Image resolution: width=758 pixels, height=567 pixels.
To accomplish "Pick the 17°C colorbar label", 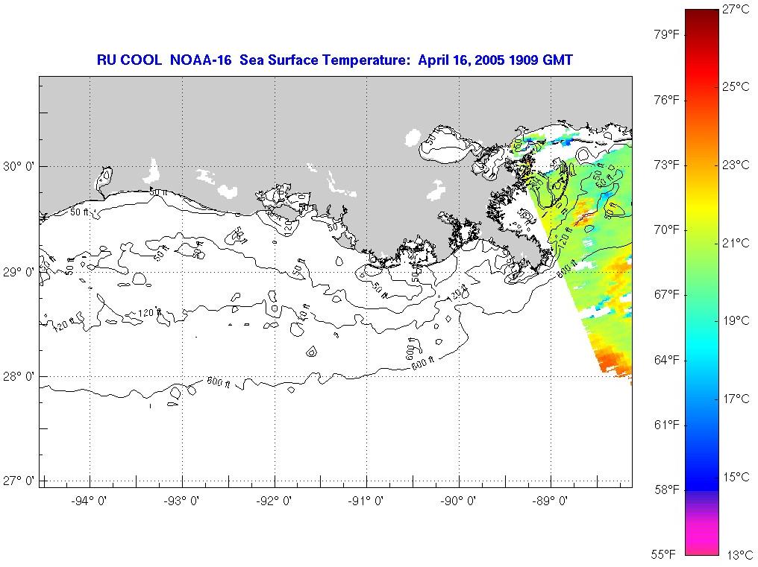I will pos(736,399).
